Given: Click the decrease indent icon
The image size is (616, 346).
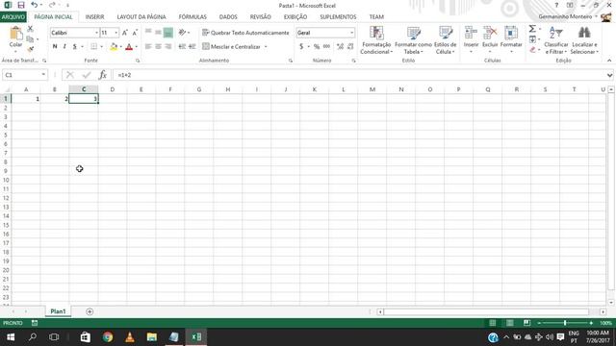Looking at the screenshot, I should [182, 47].
